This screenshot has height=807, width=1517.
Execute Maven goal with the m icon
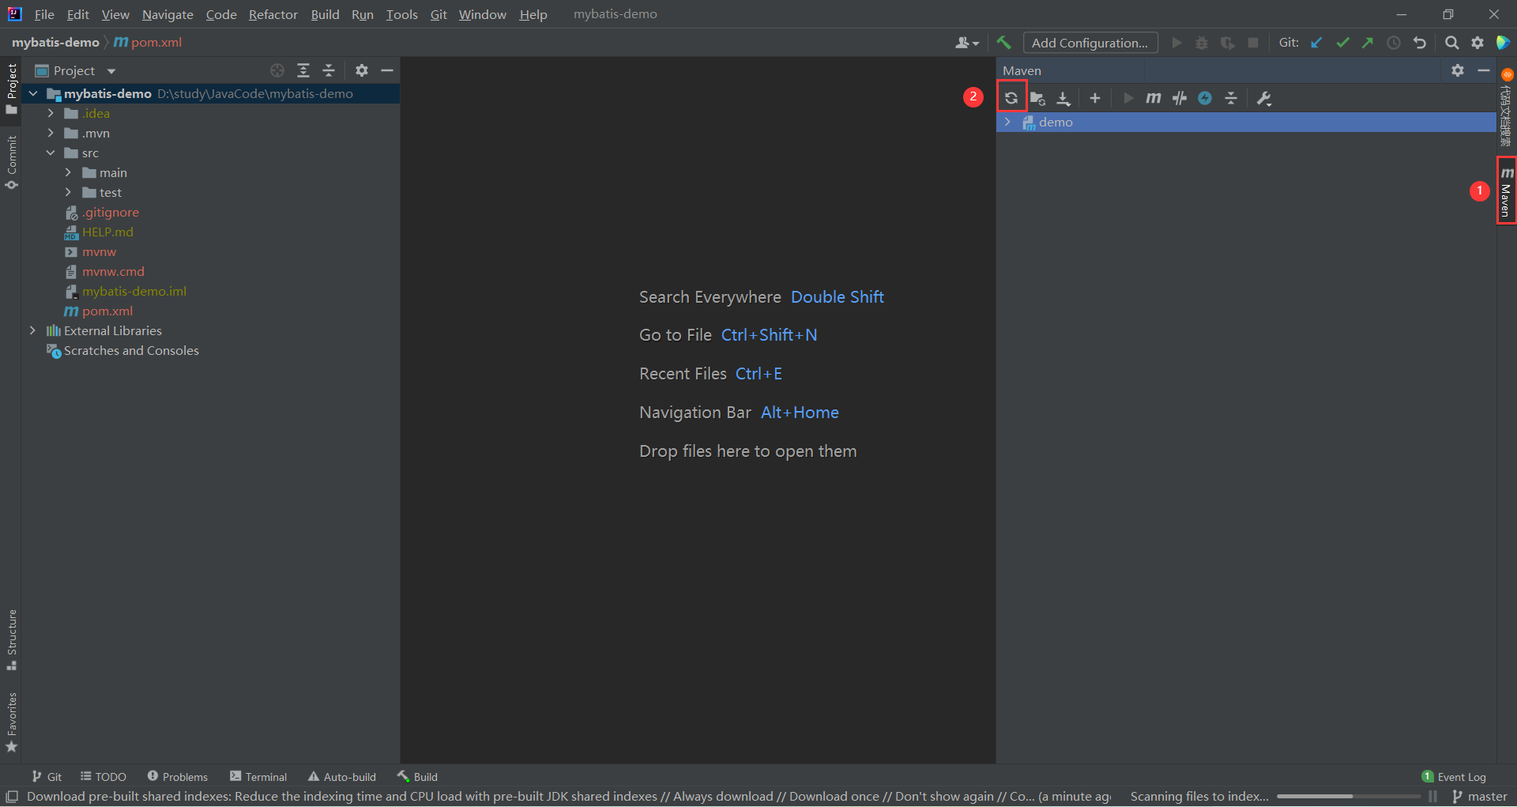coord(1154,98)
